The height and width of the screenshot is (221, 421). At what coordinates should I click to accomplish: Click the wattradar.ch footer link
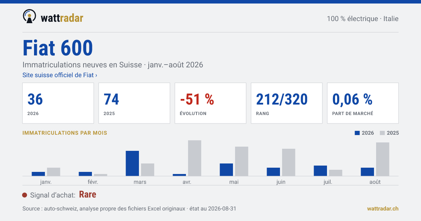coord(383,208)
